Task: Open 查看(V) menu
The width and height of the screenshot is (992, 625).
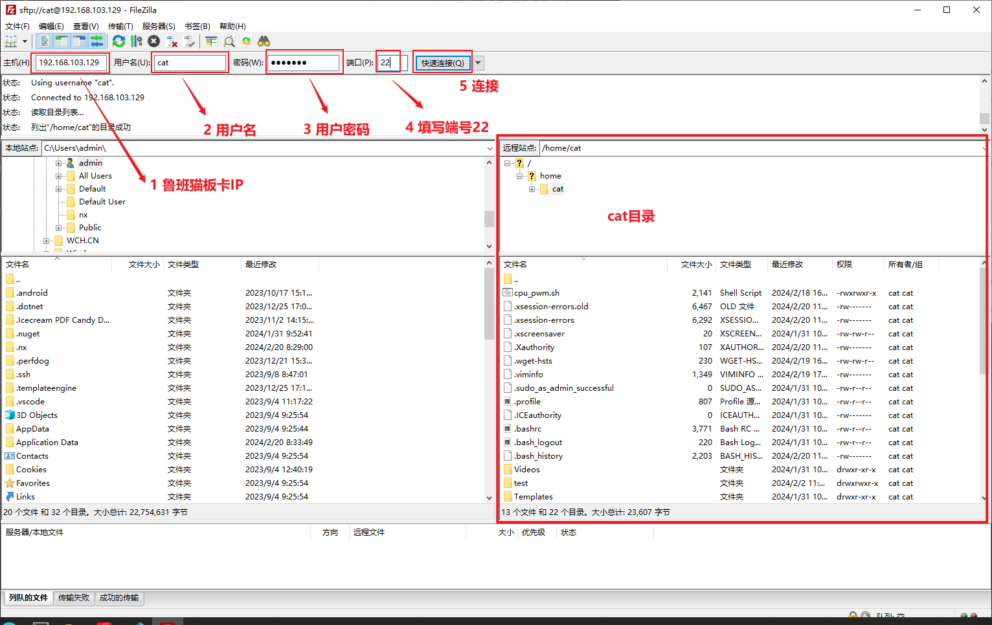Action: tap(86, 26)
